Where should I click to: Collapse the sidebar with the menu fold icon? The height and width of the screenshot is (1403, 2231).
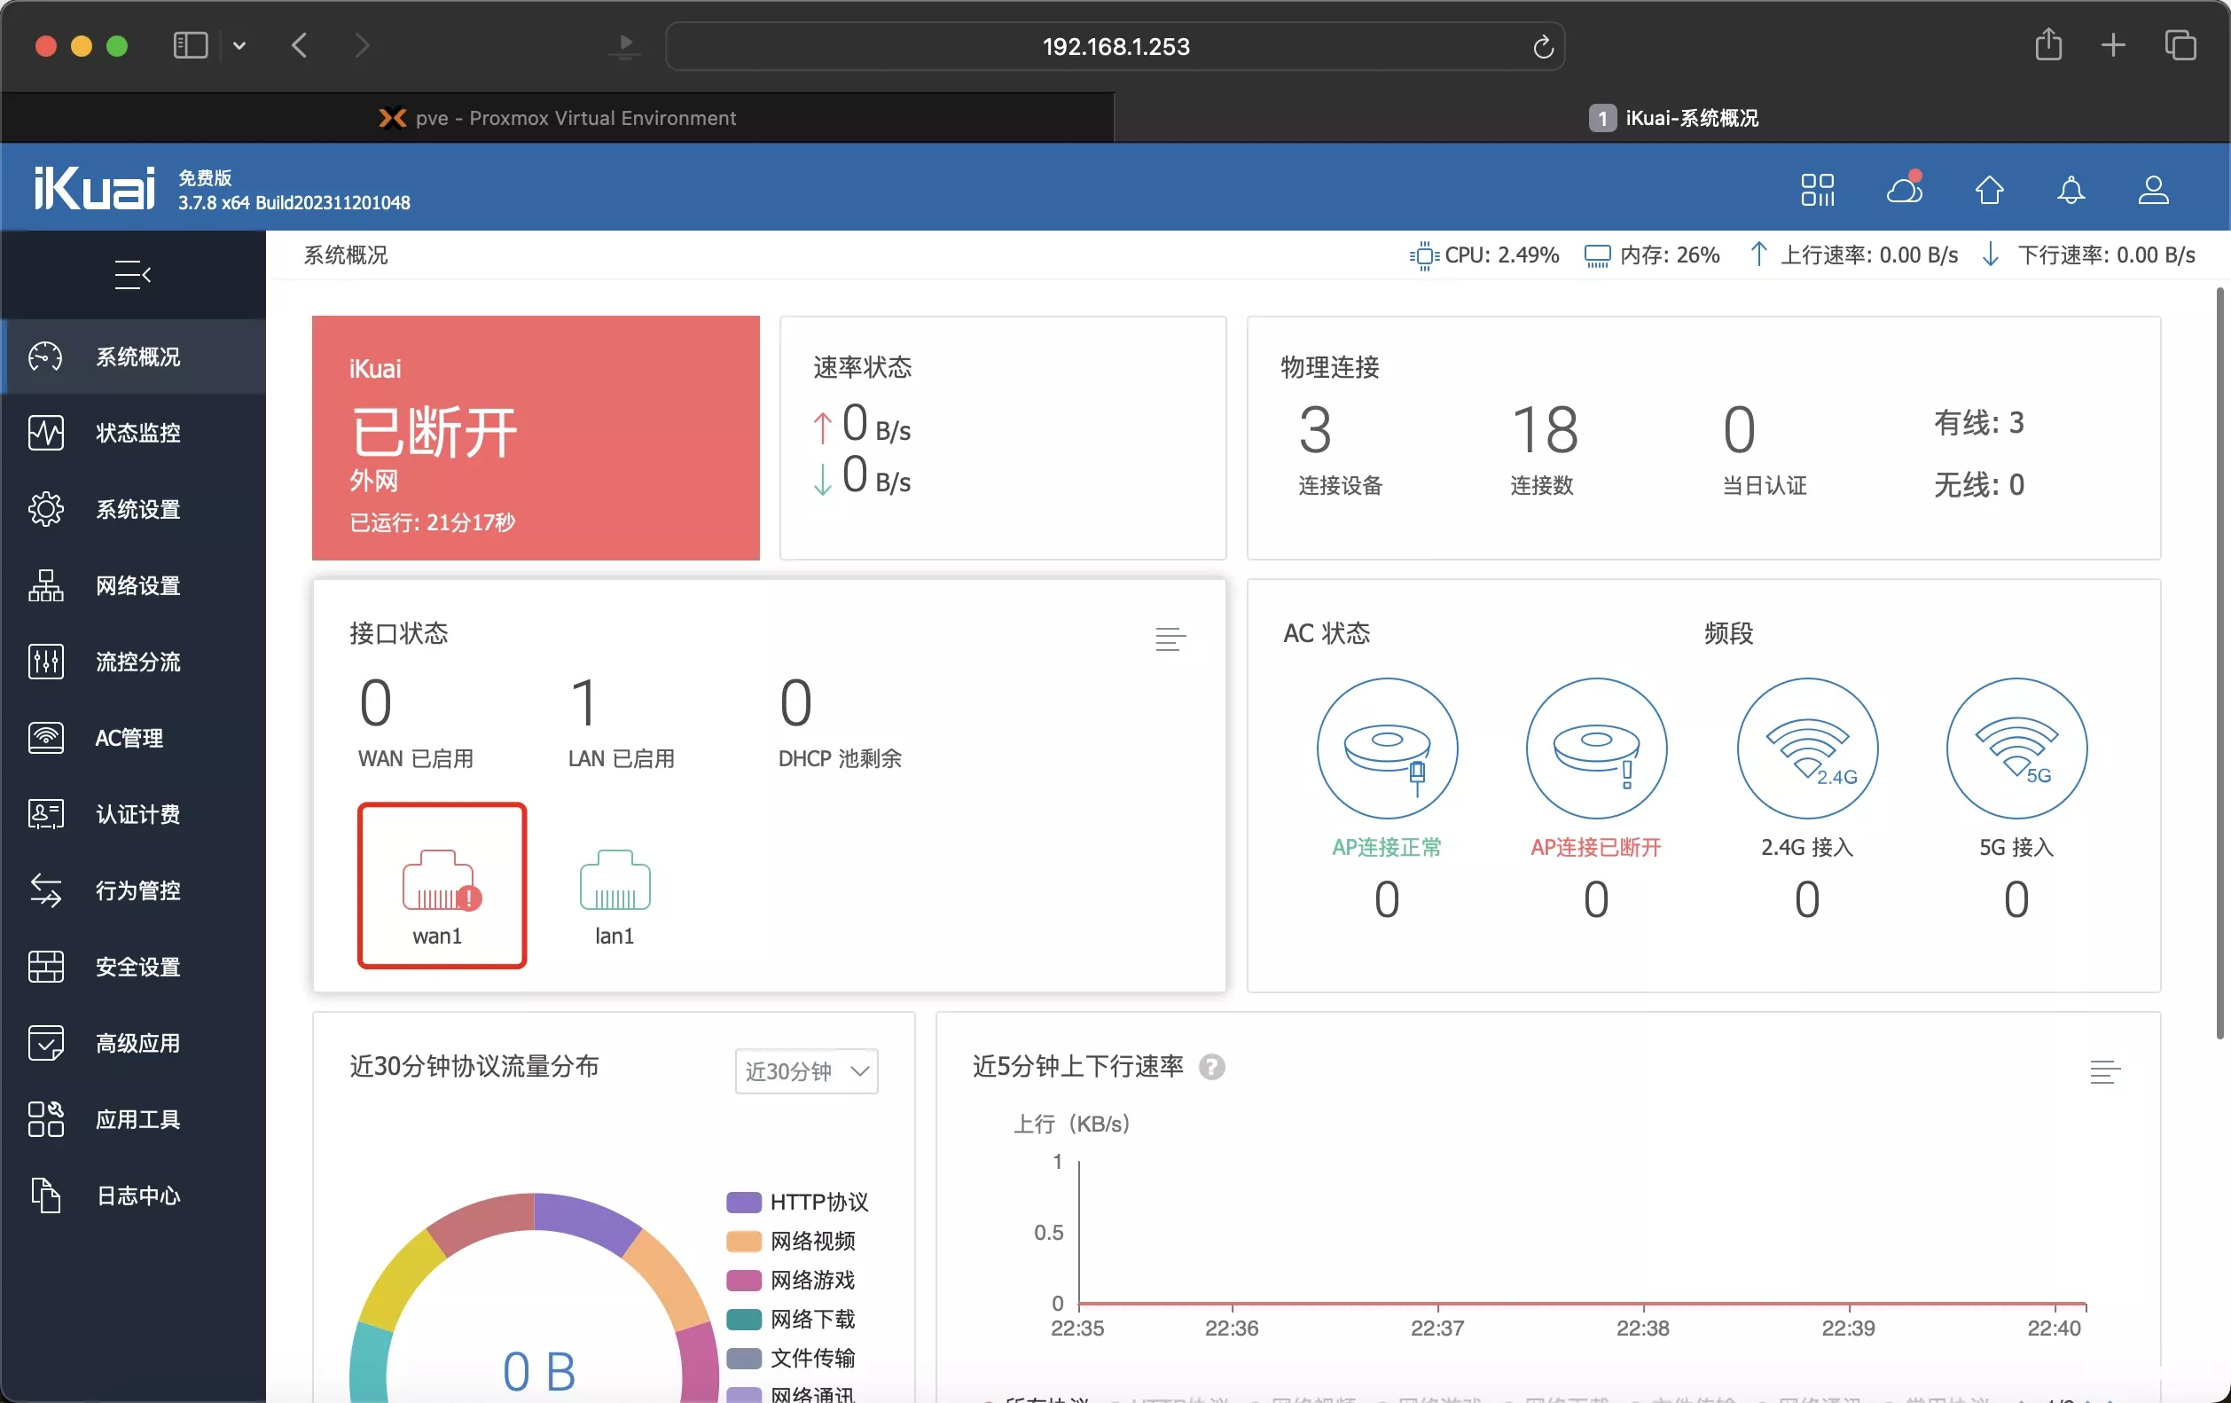coord(132,274)
